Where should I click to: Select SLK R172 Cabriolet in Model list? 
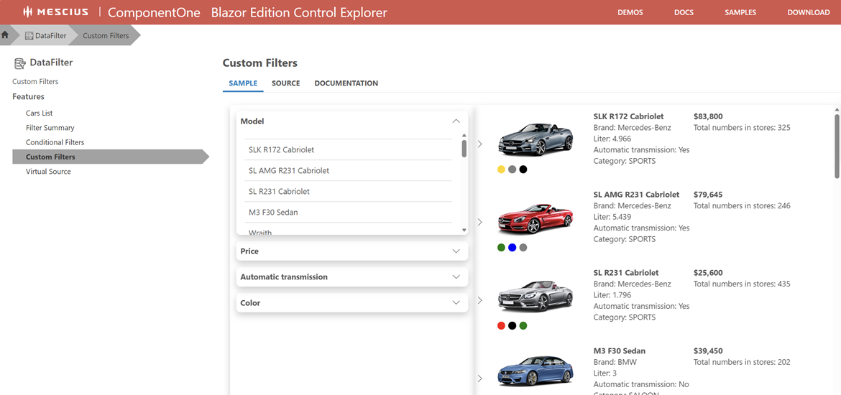[x=348, y=149]
